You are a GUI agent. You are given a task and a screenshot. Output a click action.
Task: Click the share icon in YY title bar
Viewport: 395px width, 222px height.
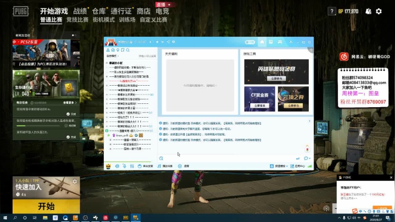(168, 42)
